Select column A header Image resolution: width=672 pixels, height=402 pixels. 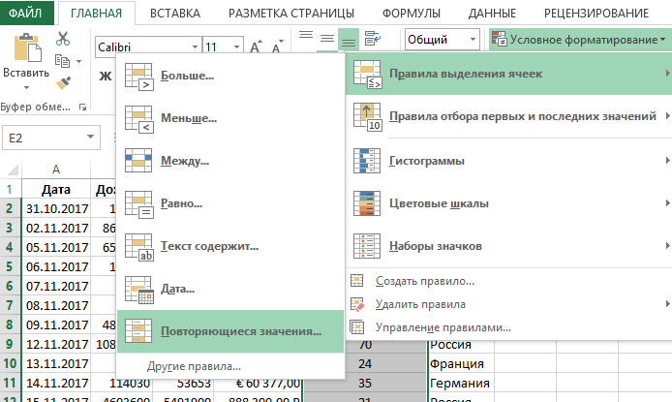click(56, 170)
